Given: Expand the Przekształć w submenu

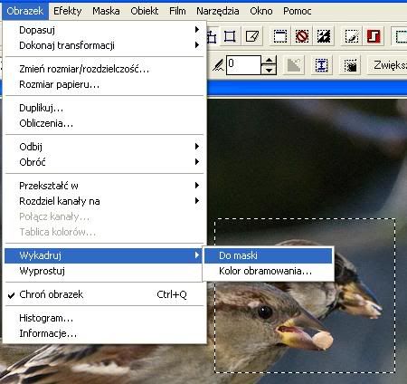Looking at the screenshot, I should (x=104, y=186).
